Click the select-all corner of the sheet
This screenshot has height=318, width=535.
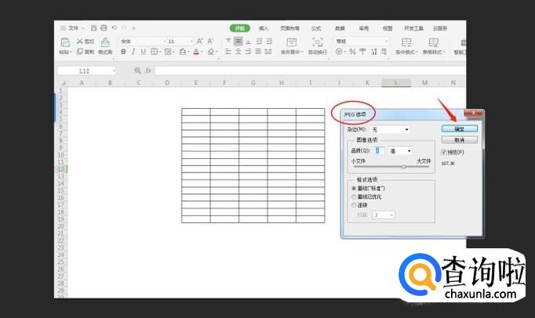click(x=62, y=82)
